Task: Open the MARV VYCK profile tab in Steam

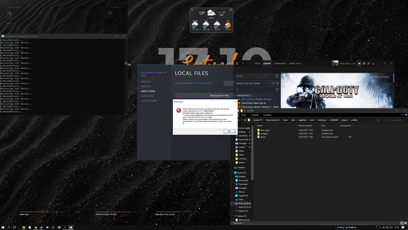Action: [295, 63]
